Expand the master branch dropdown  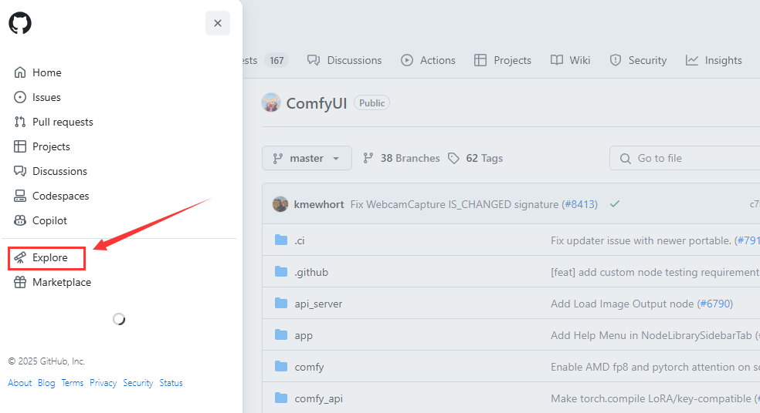(307, 158)
